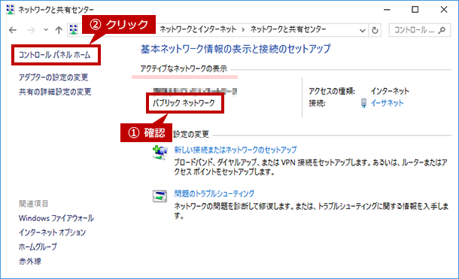Select ネットワークと共有センター breadcrumb item
The width and height of the screenshot is (459, 279).
[288, 29]
